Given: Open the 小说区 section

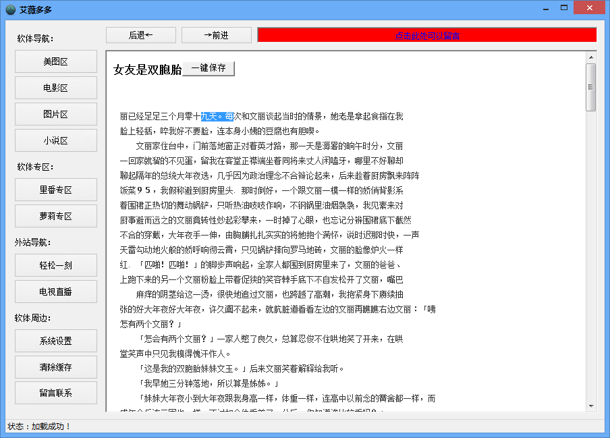Looking at the screenshot, I should 56,140.
